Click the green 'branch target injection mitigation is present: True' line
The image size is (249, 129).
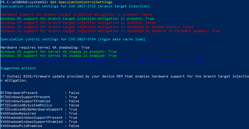77,19
